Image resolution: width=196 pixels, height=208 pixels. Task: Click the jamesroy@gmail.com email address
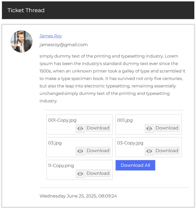click(63, 45)
